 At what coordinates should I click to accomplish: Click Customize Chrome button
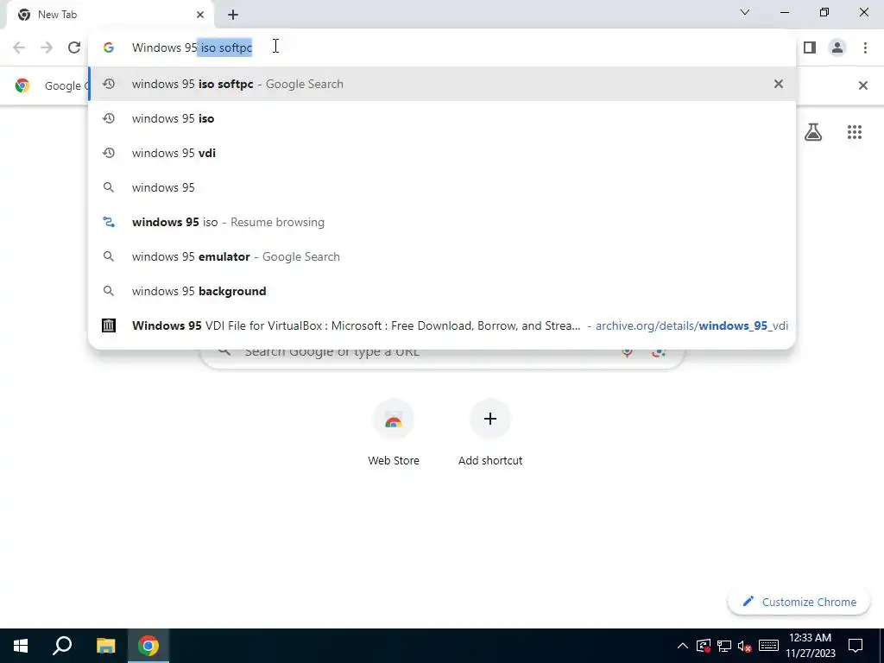coord(799,602)
